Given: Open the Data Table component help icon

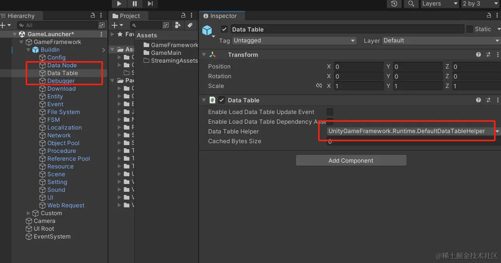Looking at the screenshot, I should (478, 100).
